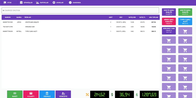Open the HAKKINDA about page
This screenshot has width=196, height=98.
[75, 3]
